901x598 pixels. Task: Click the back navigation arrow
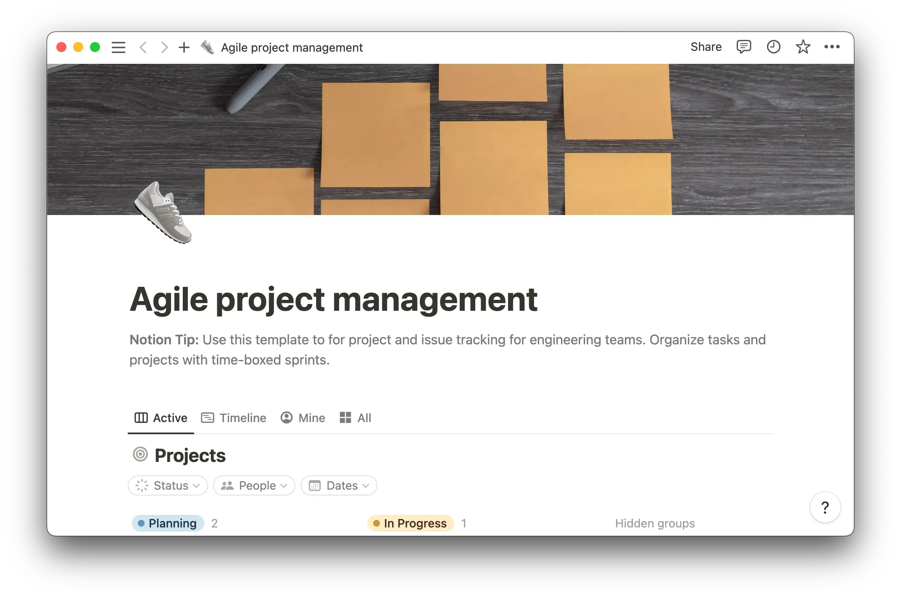tap(143, 47)
